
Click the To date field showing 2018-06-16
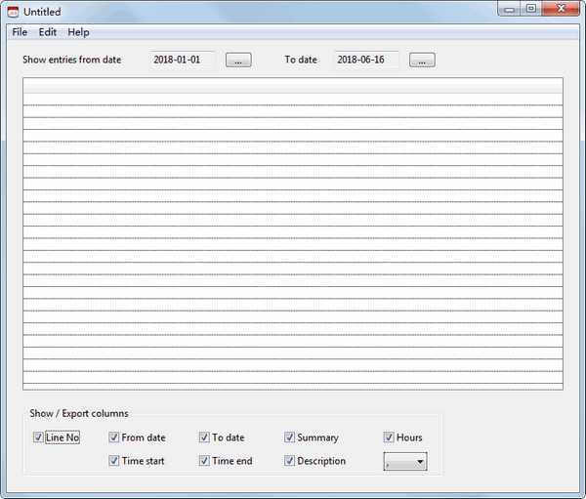coord(366,60)
